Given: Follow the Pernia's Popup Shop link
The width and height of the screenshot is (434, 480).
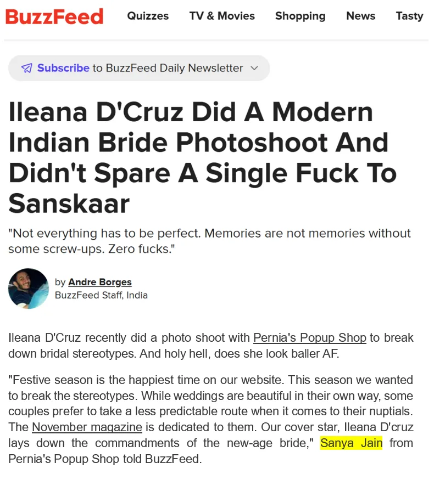Looking at the screenshot, I should click(x=310, y=338).
